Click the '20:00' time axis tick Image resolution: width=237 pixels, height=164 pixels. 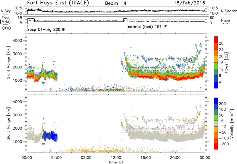pyautogui.click(x=175, y=158)
